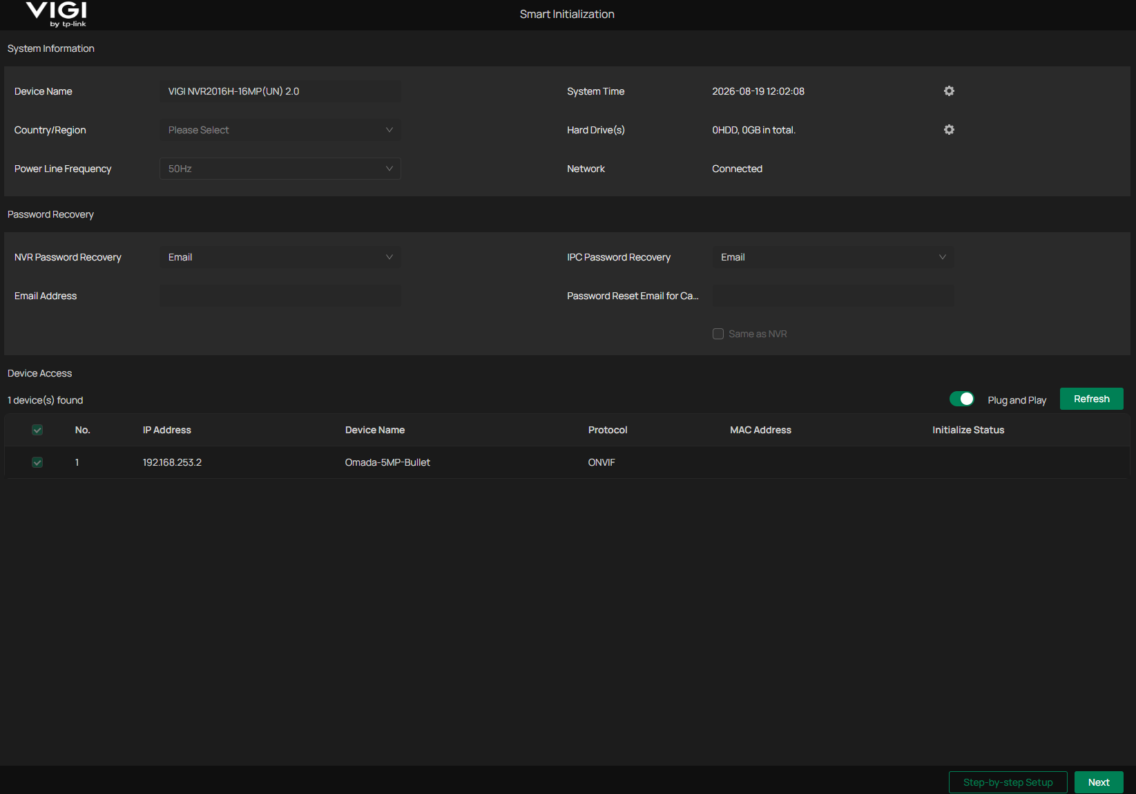
Task: Click the VIGI by tp-link logo
Action: (x=57, y=14)
